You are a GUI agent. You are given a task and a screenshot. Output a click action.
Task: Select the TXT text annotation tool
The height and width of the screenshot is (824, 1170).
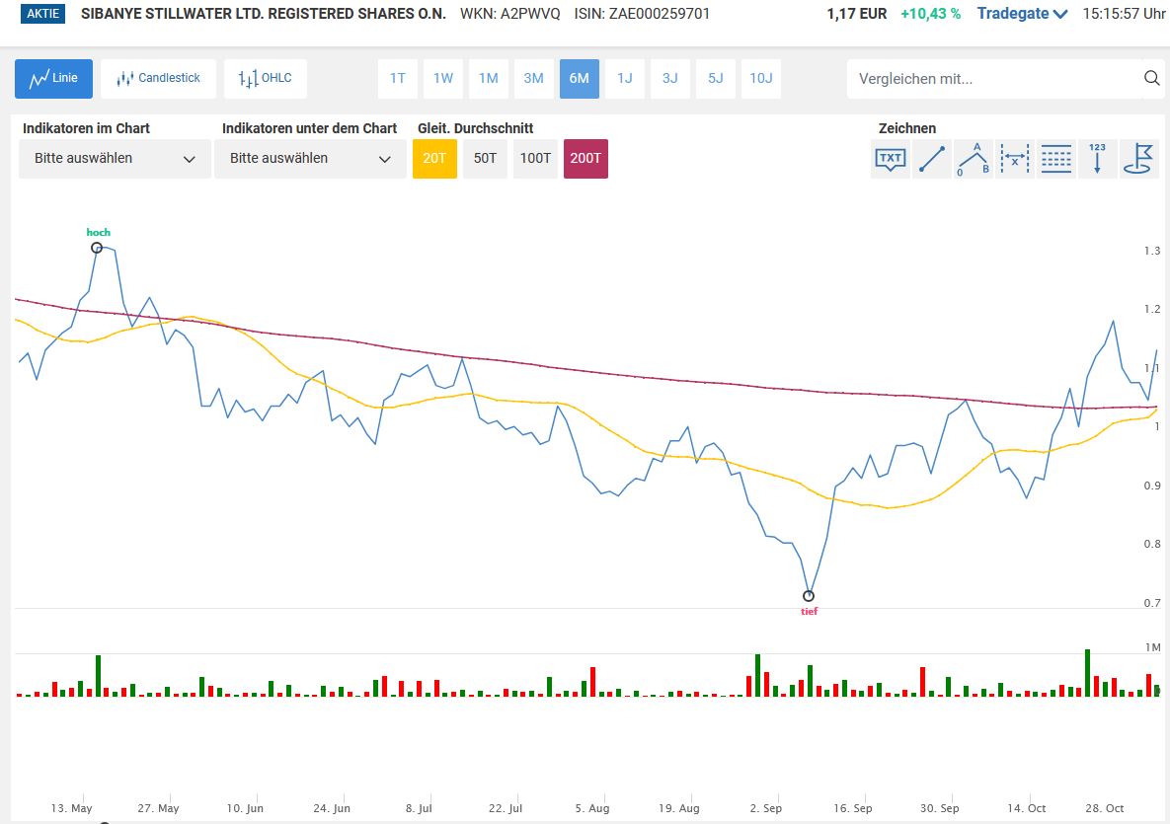(890, 159)
